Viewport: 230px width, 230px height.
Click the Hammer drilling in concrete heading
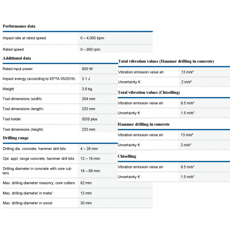[x=144, y=125]
